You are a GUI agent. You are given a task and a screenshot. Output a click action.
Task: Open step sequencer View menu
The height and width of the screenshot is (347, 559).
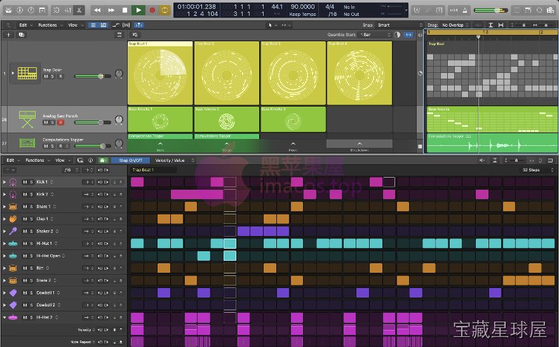[x=63, y=160]
